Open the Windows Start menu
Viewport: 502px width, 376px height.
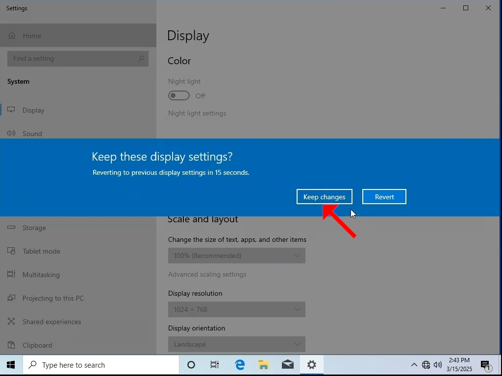tap(11, 365)
